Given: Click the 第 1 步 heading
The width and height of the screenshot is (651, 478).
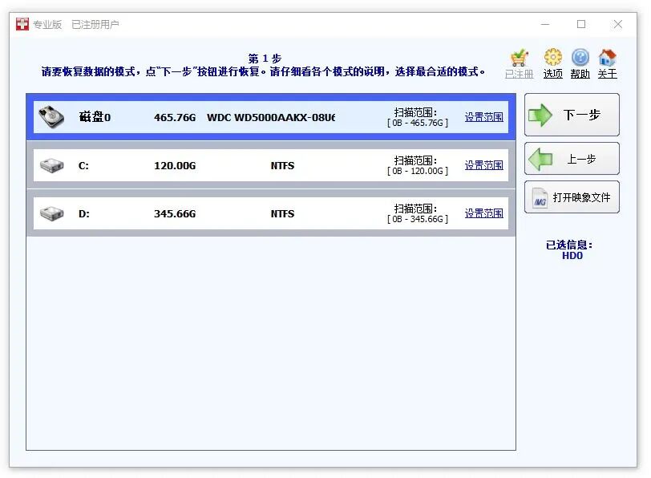Looking at the screenshot, I should click(x=265, y=59).
